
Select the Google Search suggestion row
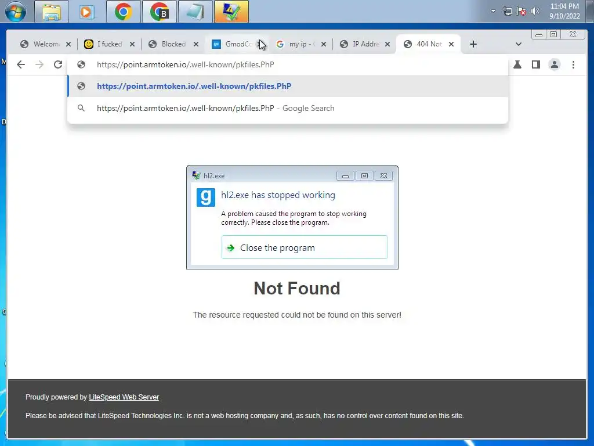(288, 108)
